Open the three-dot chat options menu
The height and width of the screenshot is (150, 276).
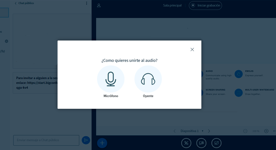point(86,3)
